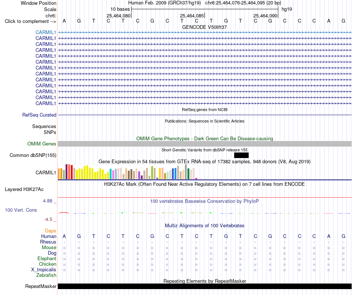Viewport: 352px width, 295px height.
Task: Click the 'RefSeq genes from NCBI' title
Action: 205,110
